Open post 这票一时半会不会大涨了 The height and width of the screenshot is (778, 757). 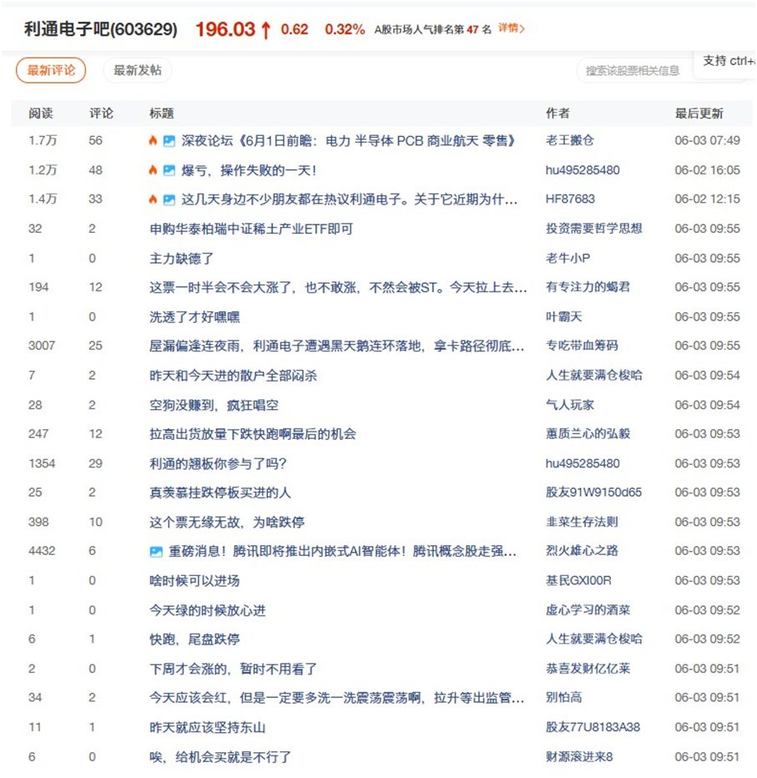[338, 287]
